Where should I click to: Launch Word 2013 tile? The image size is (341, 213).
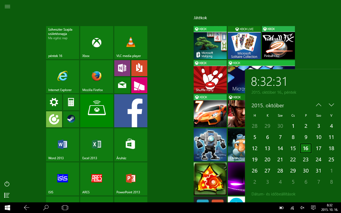coord(63,145)
